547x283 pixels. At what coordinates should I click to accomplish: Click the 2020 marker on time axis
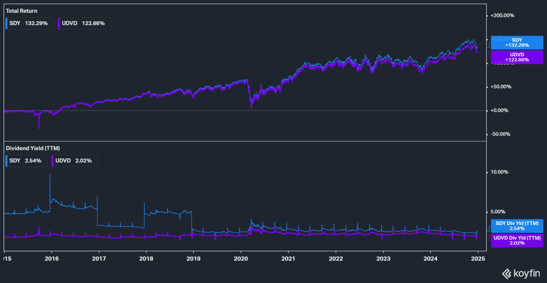pyautogui.click(x=241, y=257)
